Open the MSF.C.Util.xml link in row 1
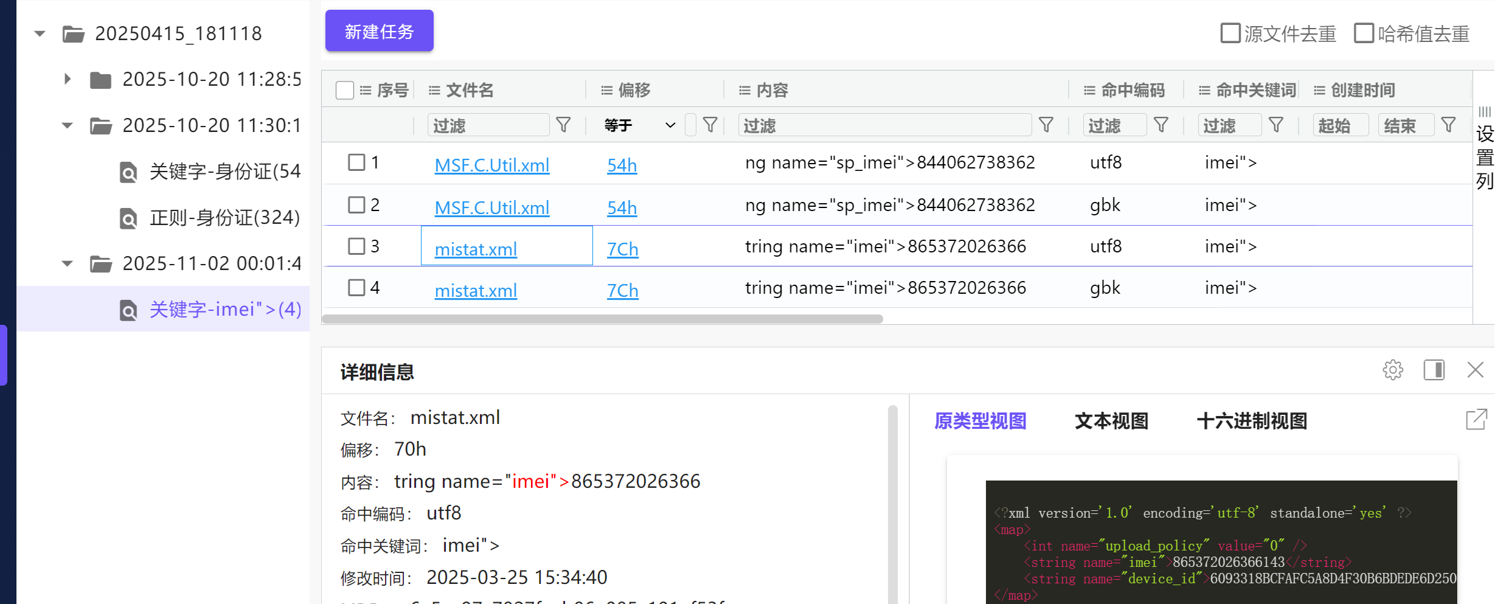The width and height of the screenshot is (1495, 604). [x=491, y=165]
